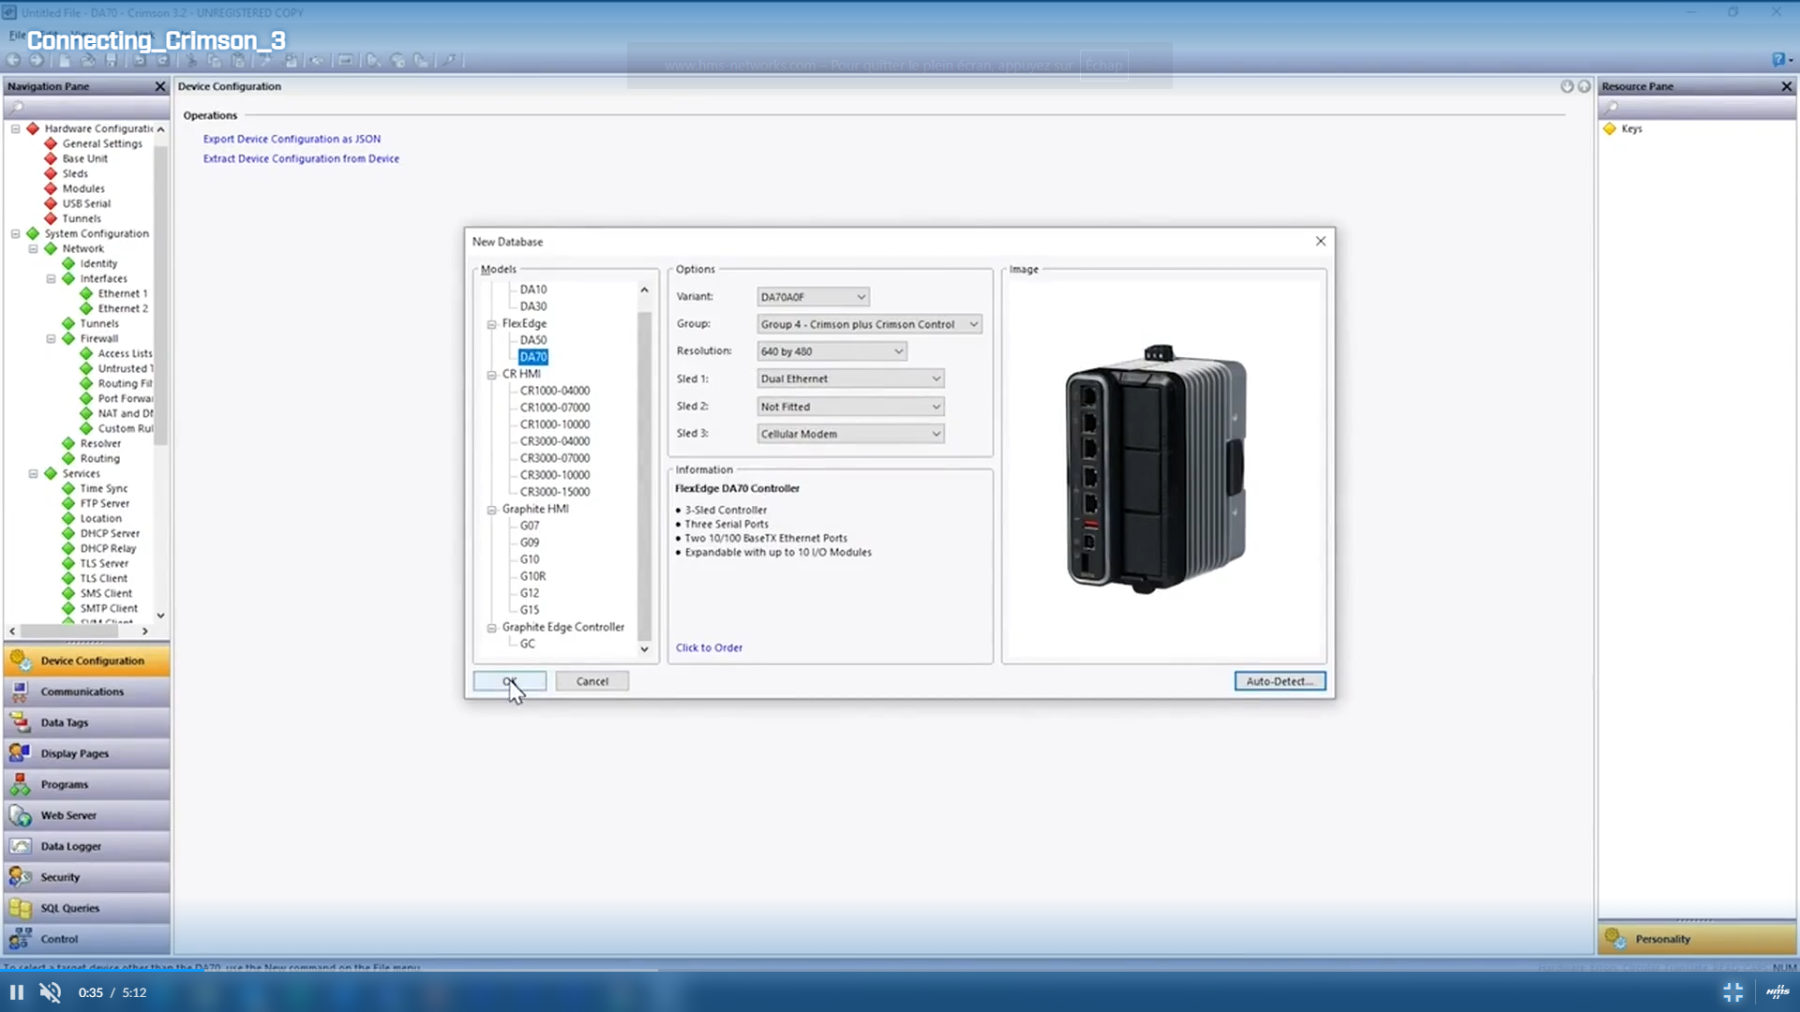The image size is (1800, 1012).
Task: Collapse the CR HMI models group
Action: pos(492,375)
